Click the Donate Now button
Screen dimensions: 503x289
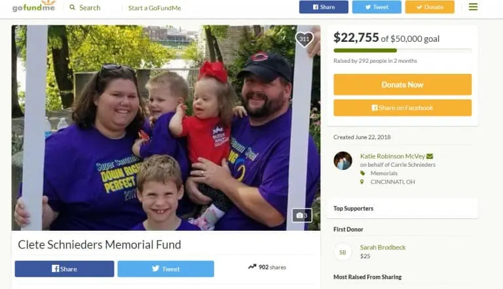click(403, 84)
